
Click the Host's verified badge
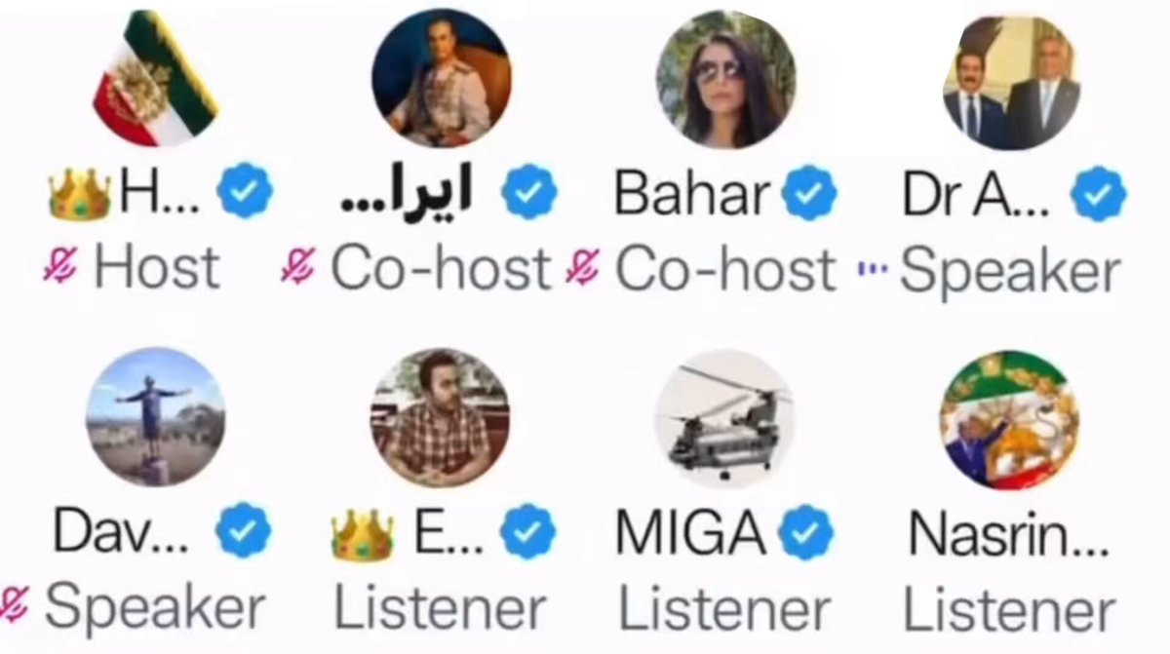click(245, 192)
